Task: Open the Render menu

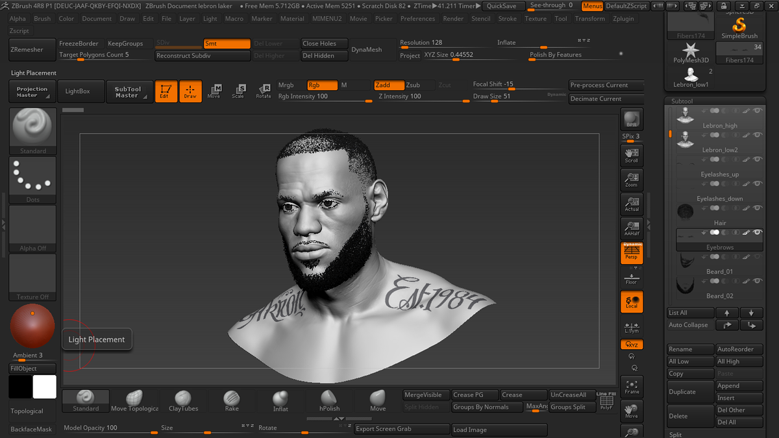Action: coord(453,19)
